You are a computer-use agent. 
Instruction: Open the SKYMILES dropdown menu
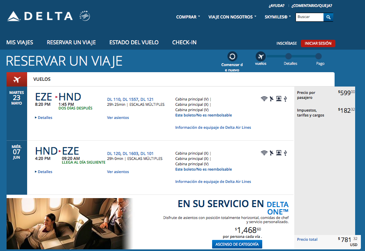[277, 17]
